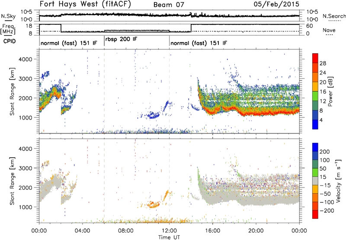The width and height of the screenshot is (346, 240).
Task: Click the '04:00' time axis label
Action: pos(83,231)
